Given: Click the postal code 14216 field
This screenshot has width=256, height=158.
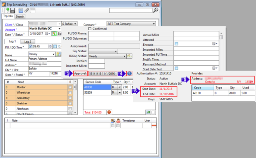Looking at the screenshot, I should point(55,74).
